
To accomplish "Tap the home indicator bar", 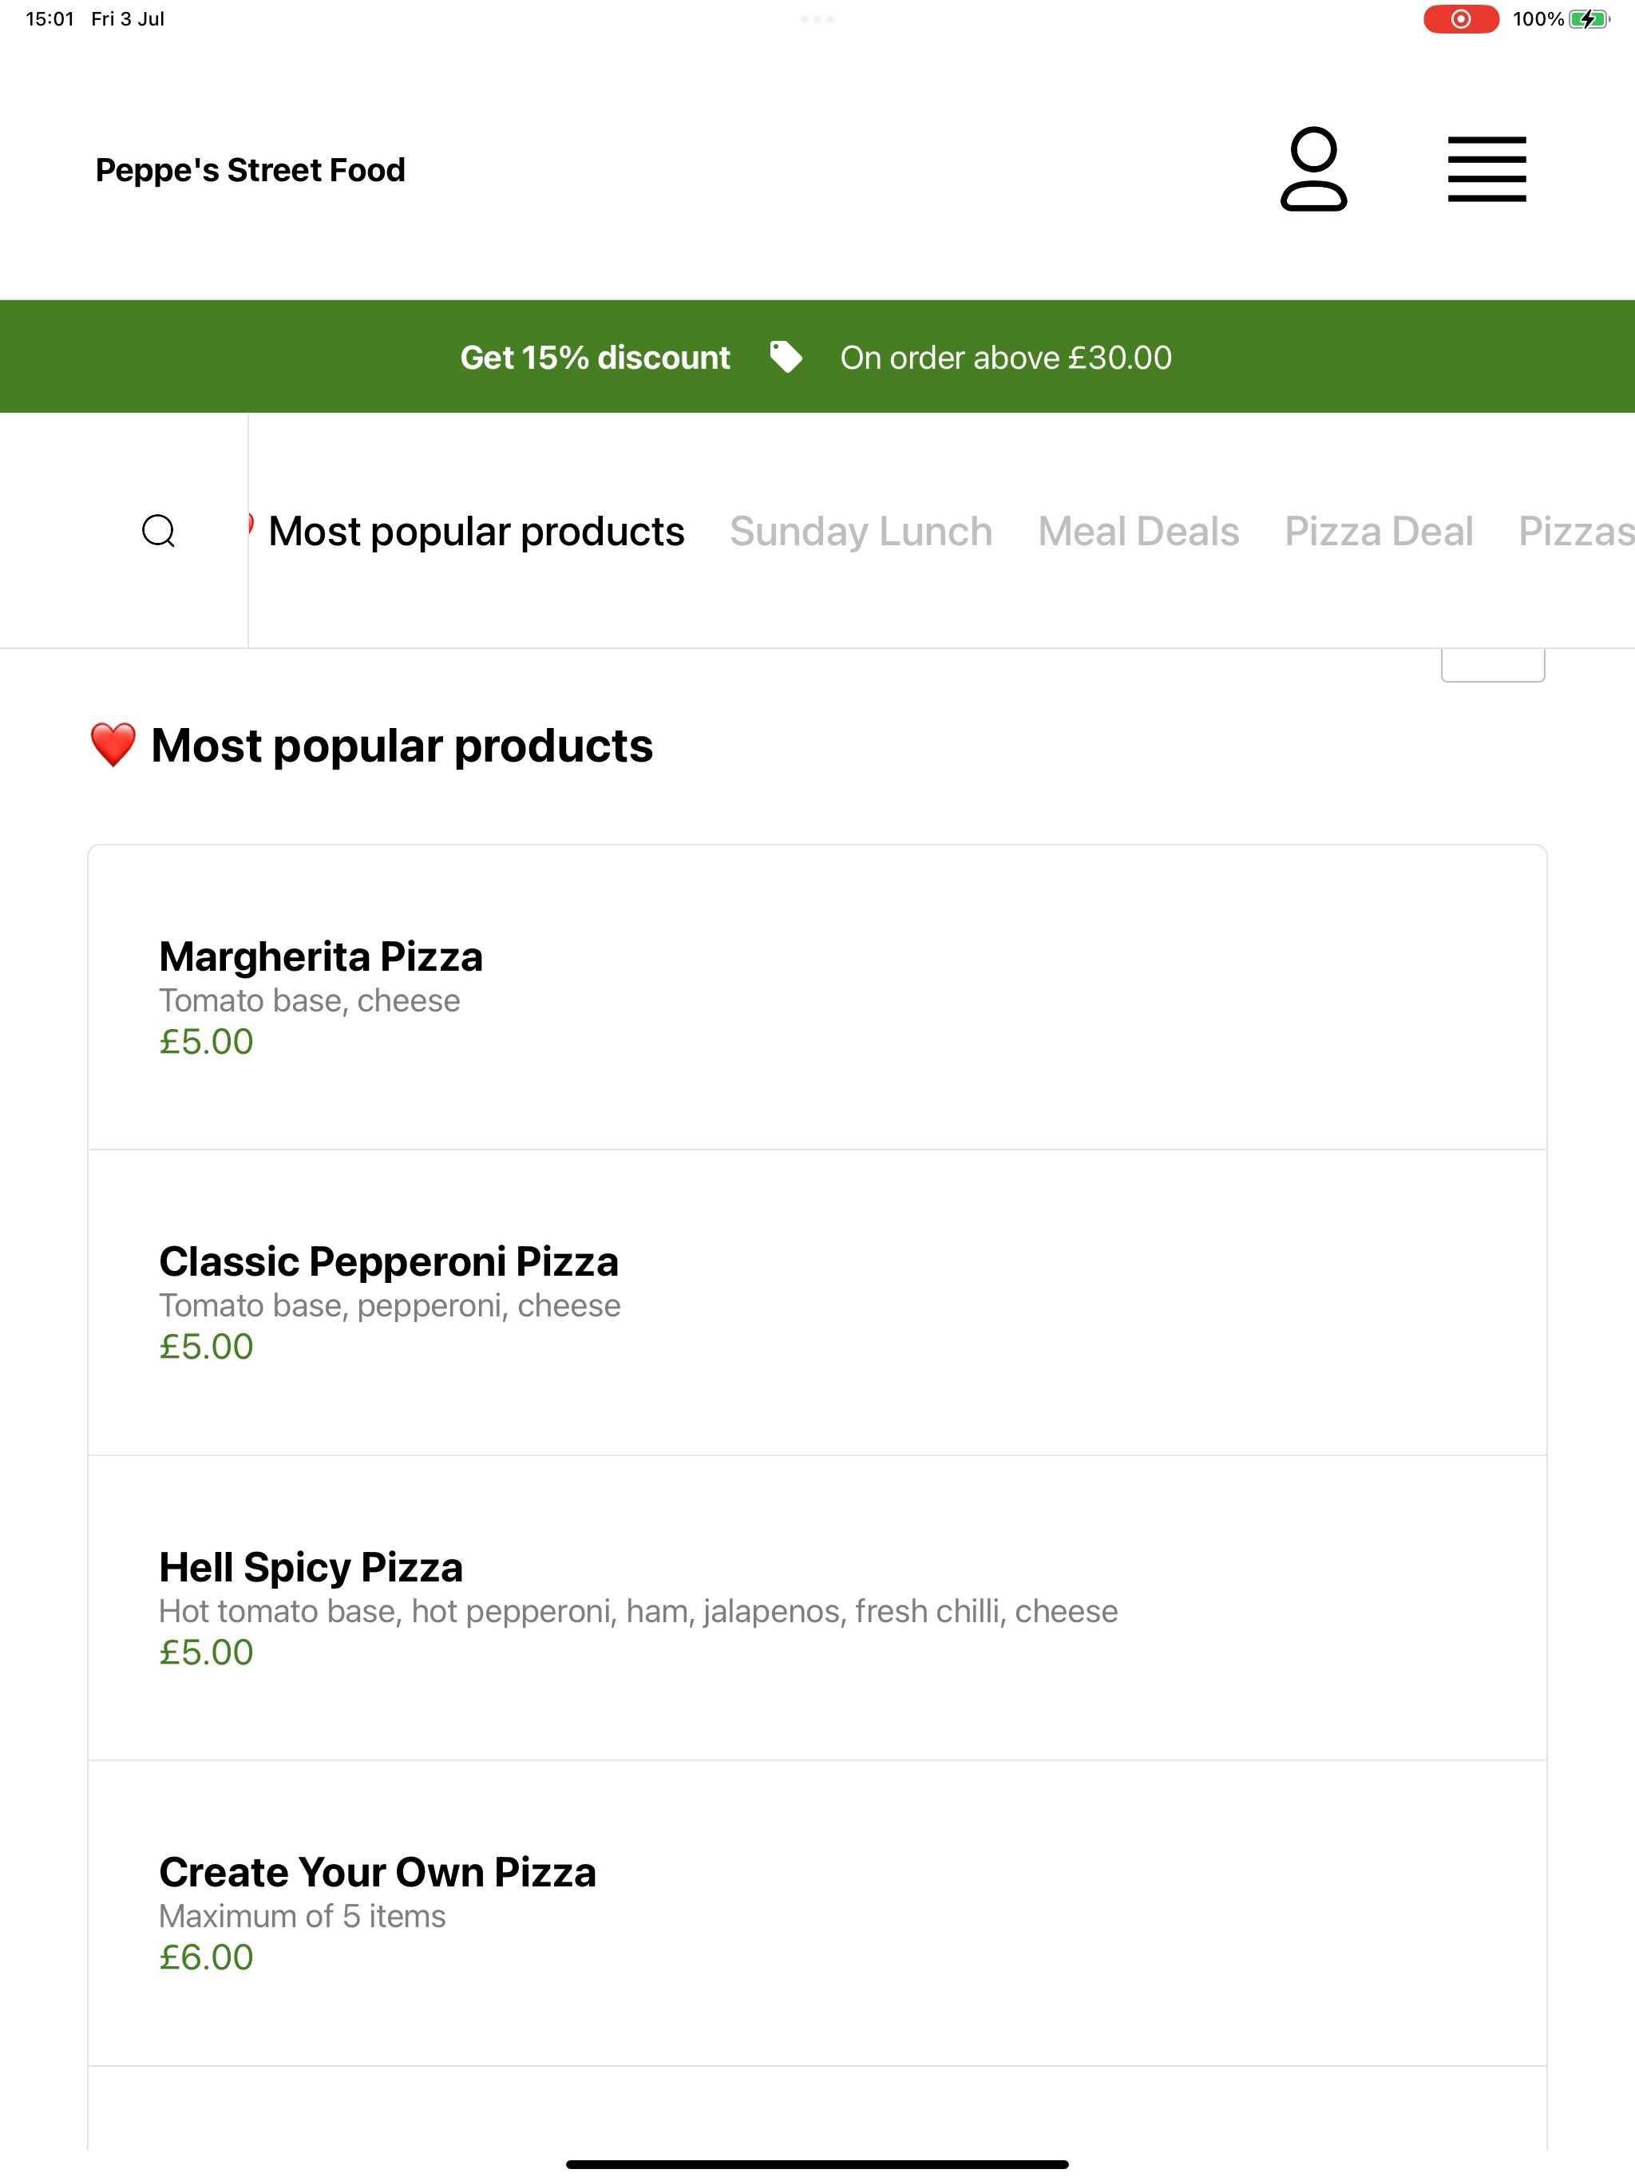I will [817, 2164].
